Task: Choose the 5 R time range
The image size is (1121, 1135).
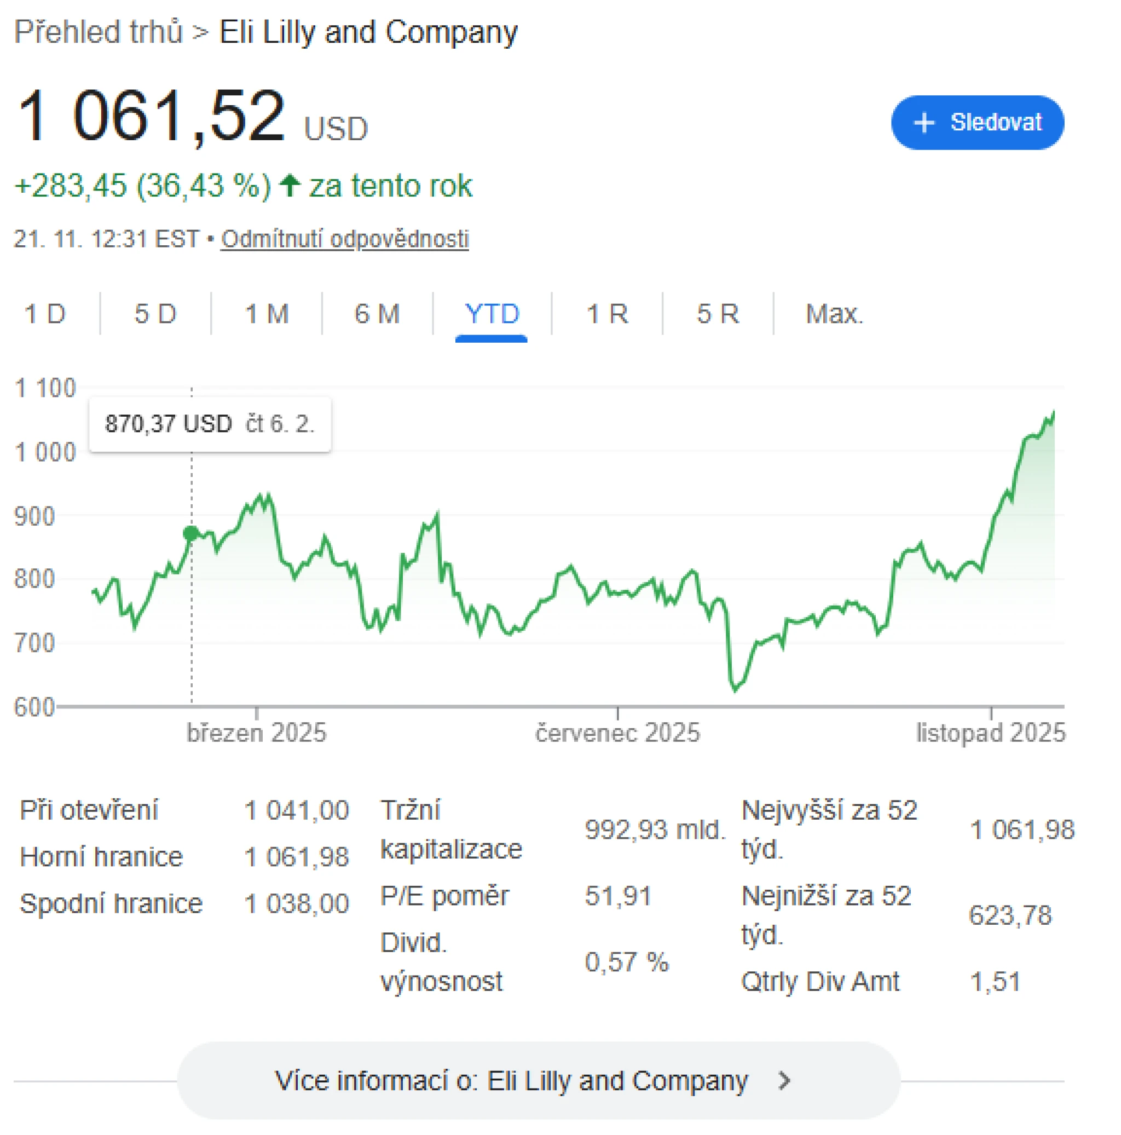Action: pos(718,314)
